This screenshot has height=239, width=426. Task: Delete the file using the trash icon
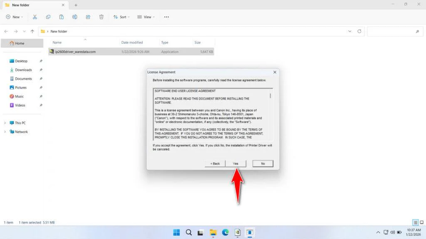pyautogui.click(x=101, y=17)
